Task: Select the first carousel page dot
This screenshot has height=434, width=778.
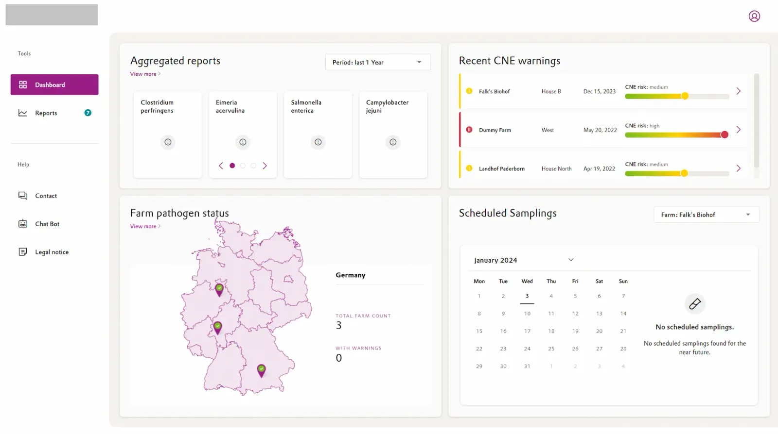Action: coord(232,166)
